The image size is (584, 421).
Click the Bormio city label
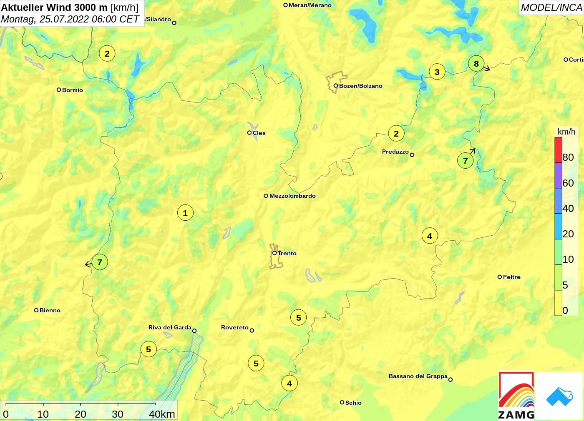pos(73,90)
